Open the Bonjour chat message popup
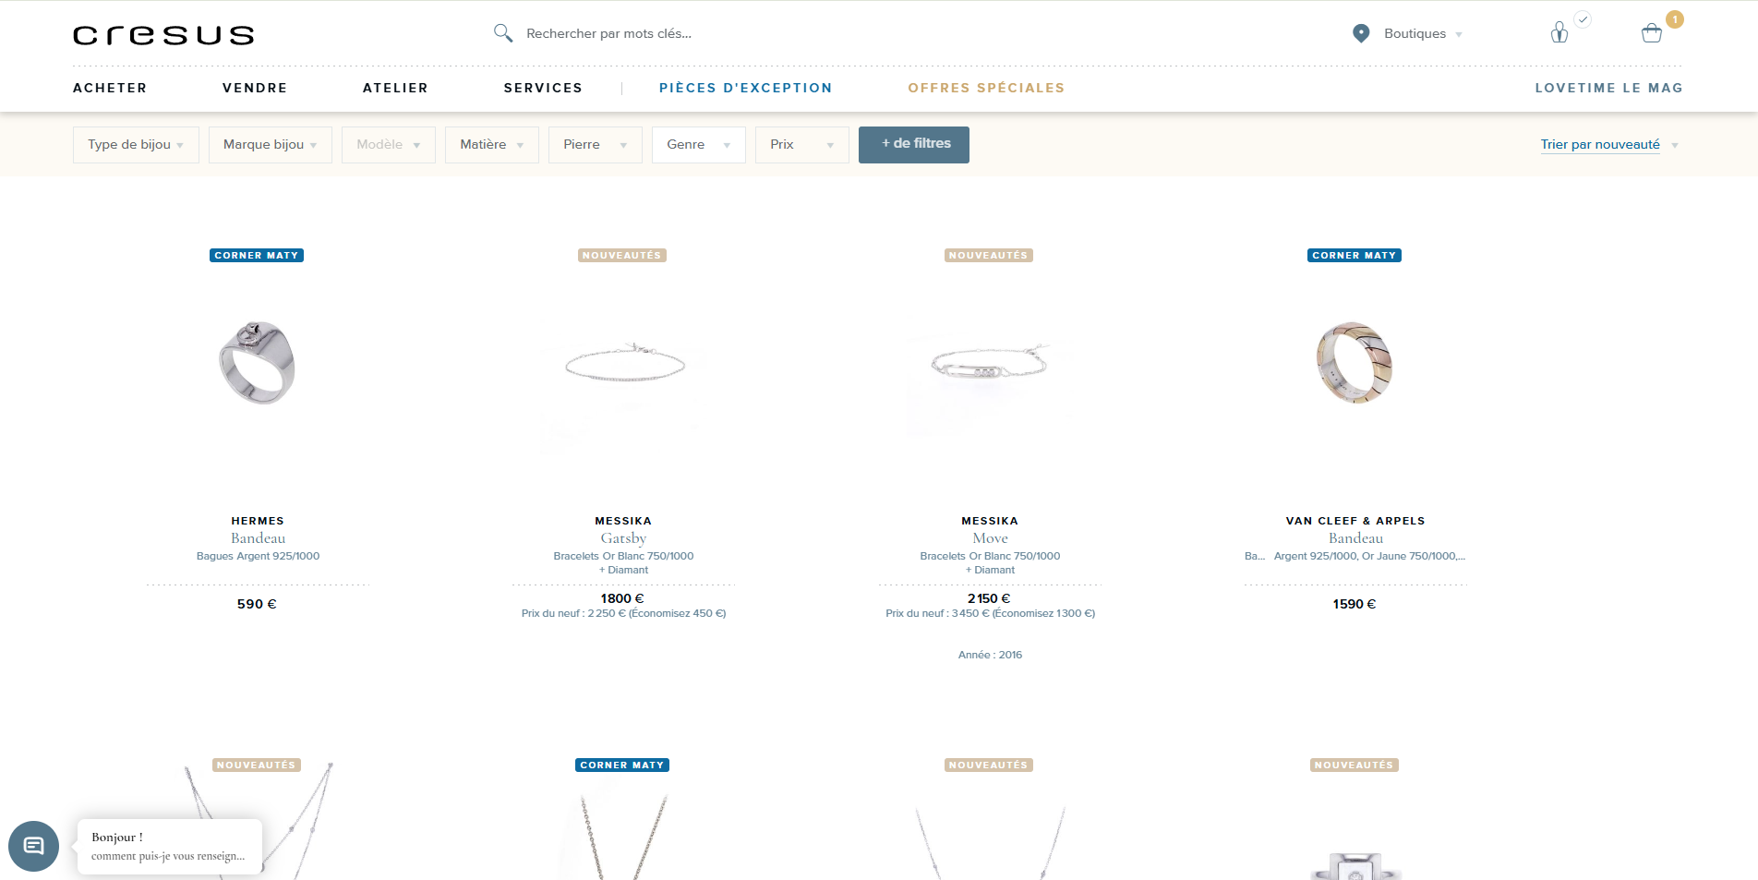Image resolution: width=1758 pixels, height=880 pixels. click(170, 846)
